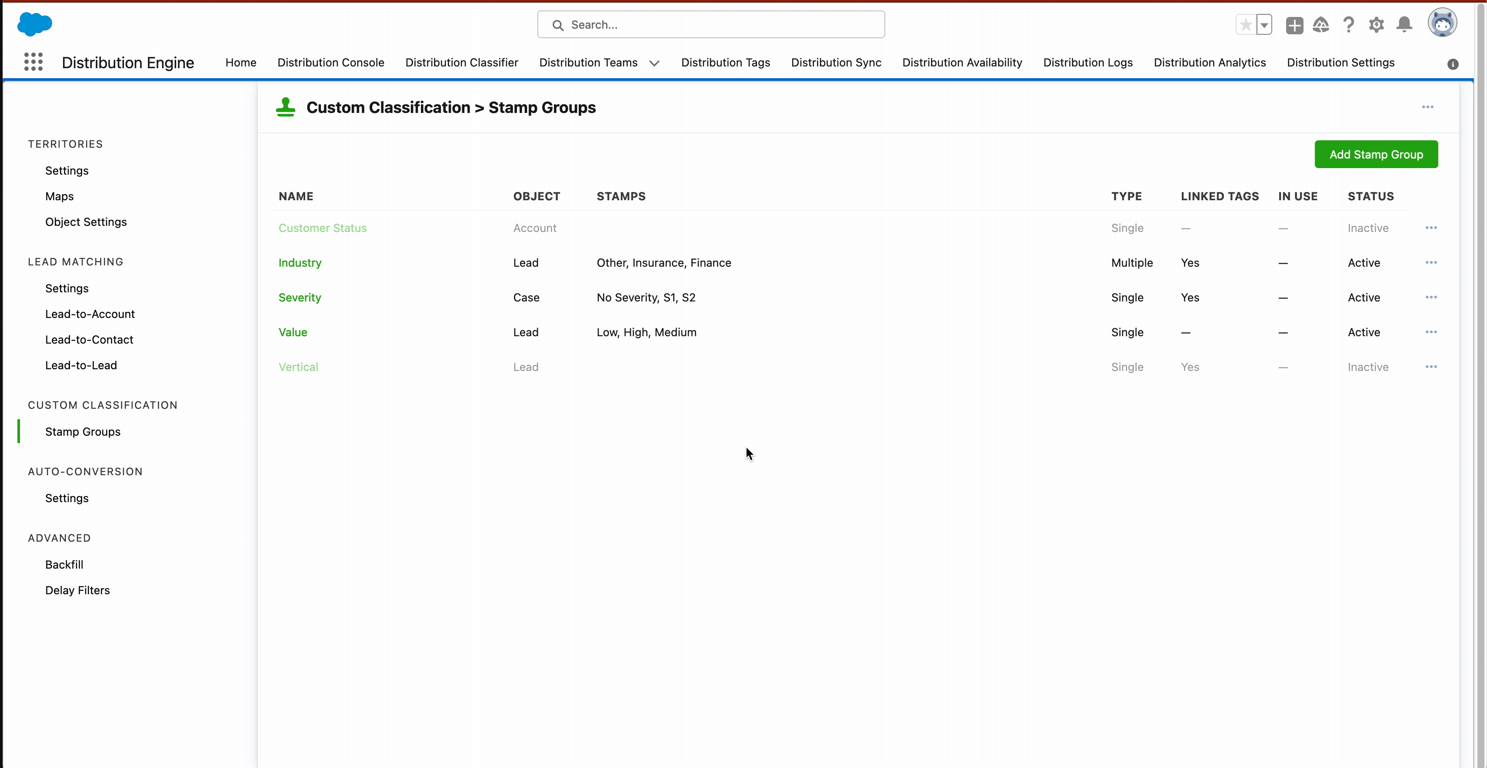Open the global actions plus icon

(1294, 25)
